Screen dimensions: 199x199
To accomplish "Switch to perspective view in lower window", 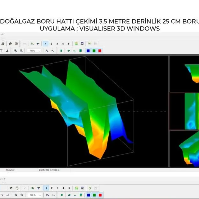I will (x=69, y=195).
